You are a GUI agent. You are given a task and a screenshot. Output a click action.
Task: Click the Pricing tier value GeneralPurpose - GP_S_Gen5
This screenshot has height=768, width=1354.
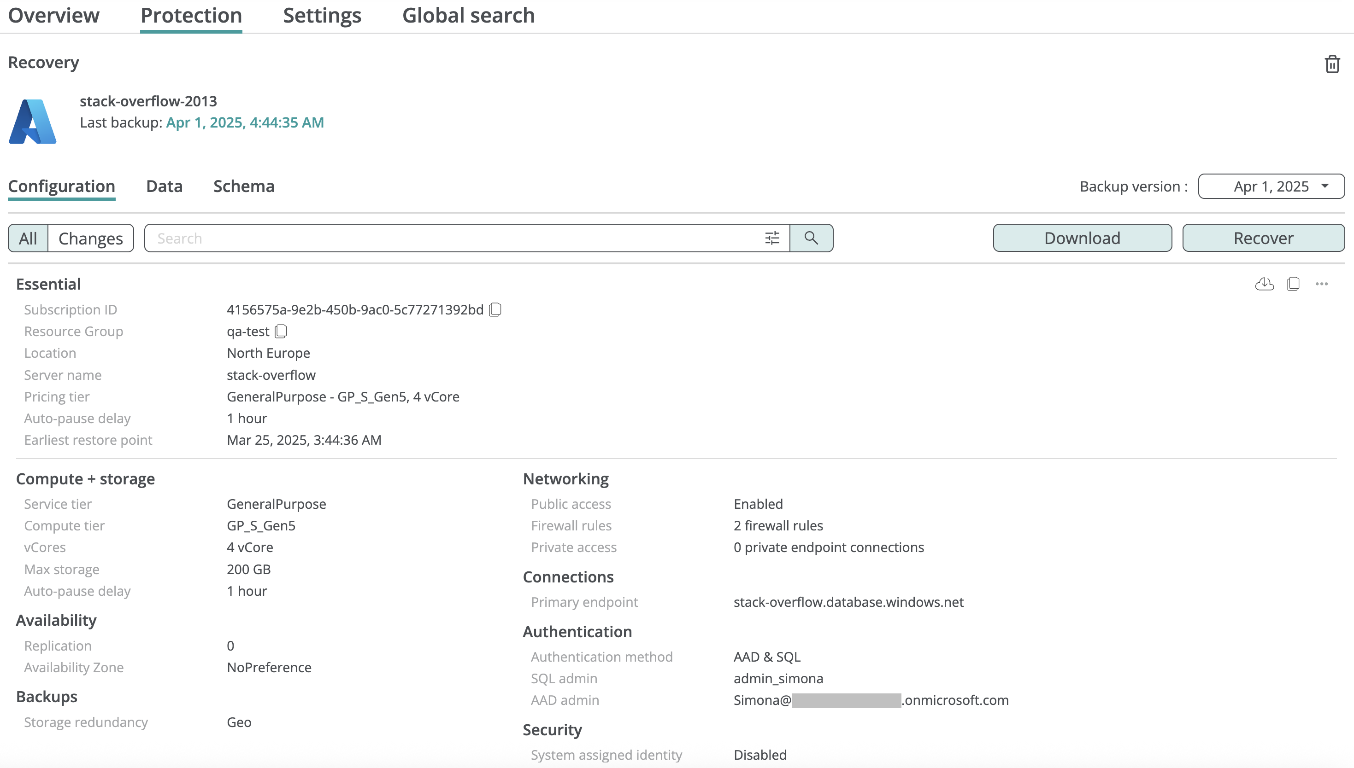343,396
